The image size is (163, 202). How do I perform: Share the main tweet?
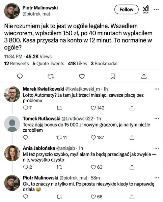coord(144,76)
